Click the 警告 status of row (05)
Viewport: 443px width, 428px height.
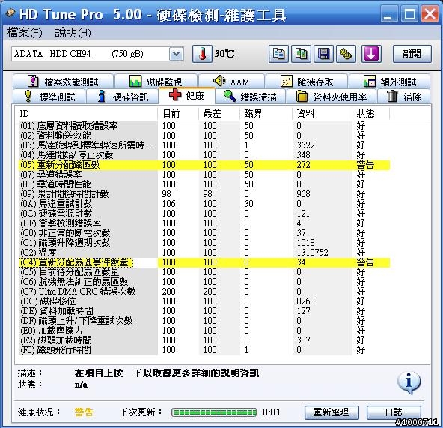tap(365, 165)
